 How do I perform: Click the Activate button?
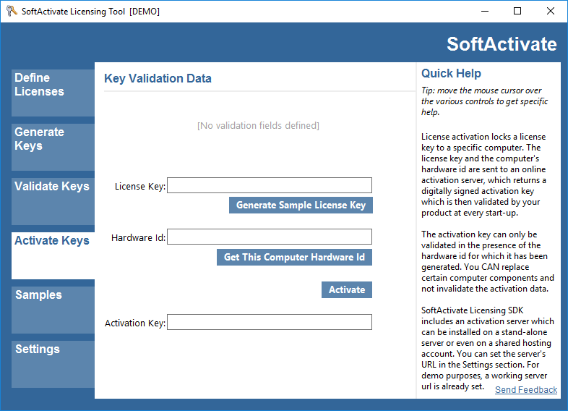347,290
